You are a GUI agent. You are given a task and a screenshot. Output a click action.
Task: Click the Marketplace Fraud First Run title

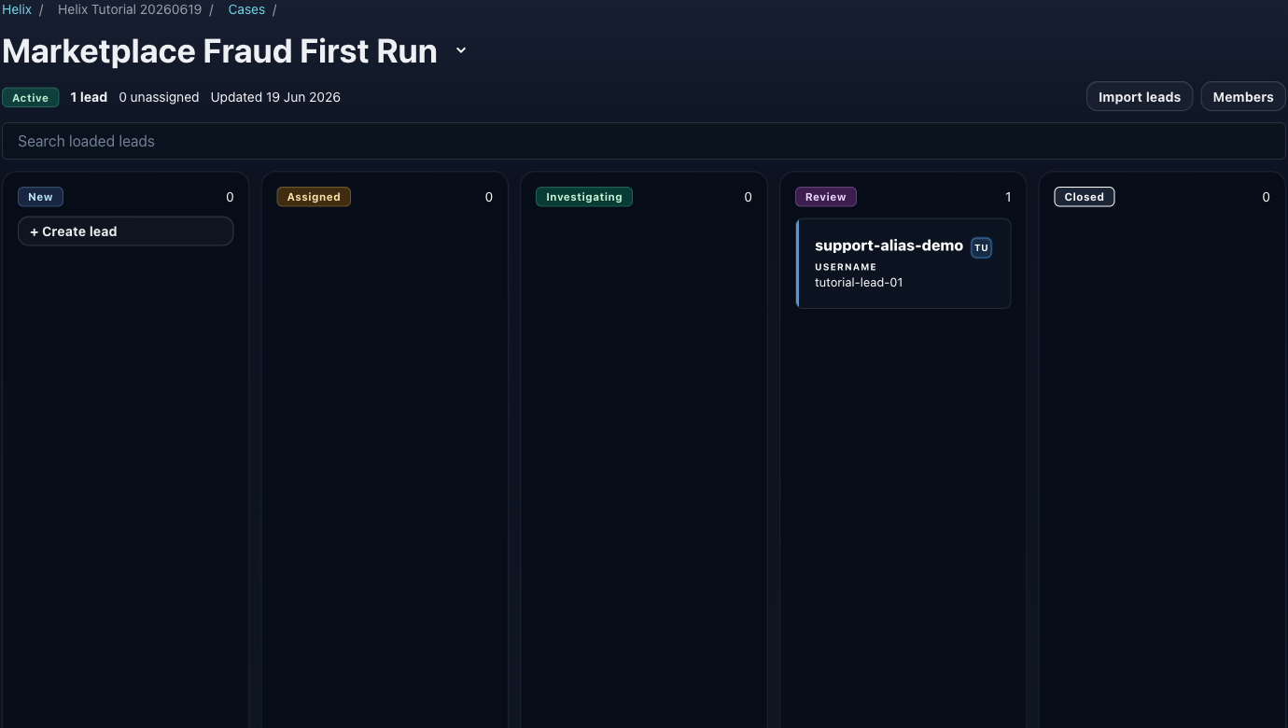coord(219,50)
